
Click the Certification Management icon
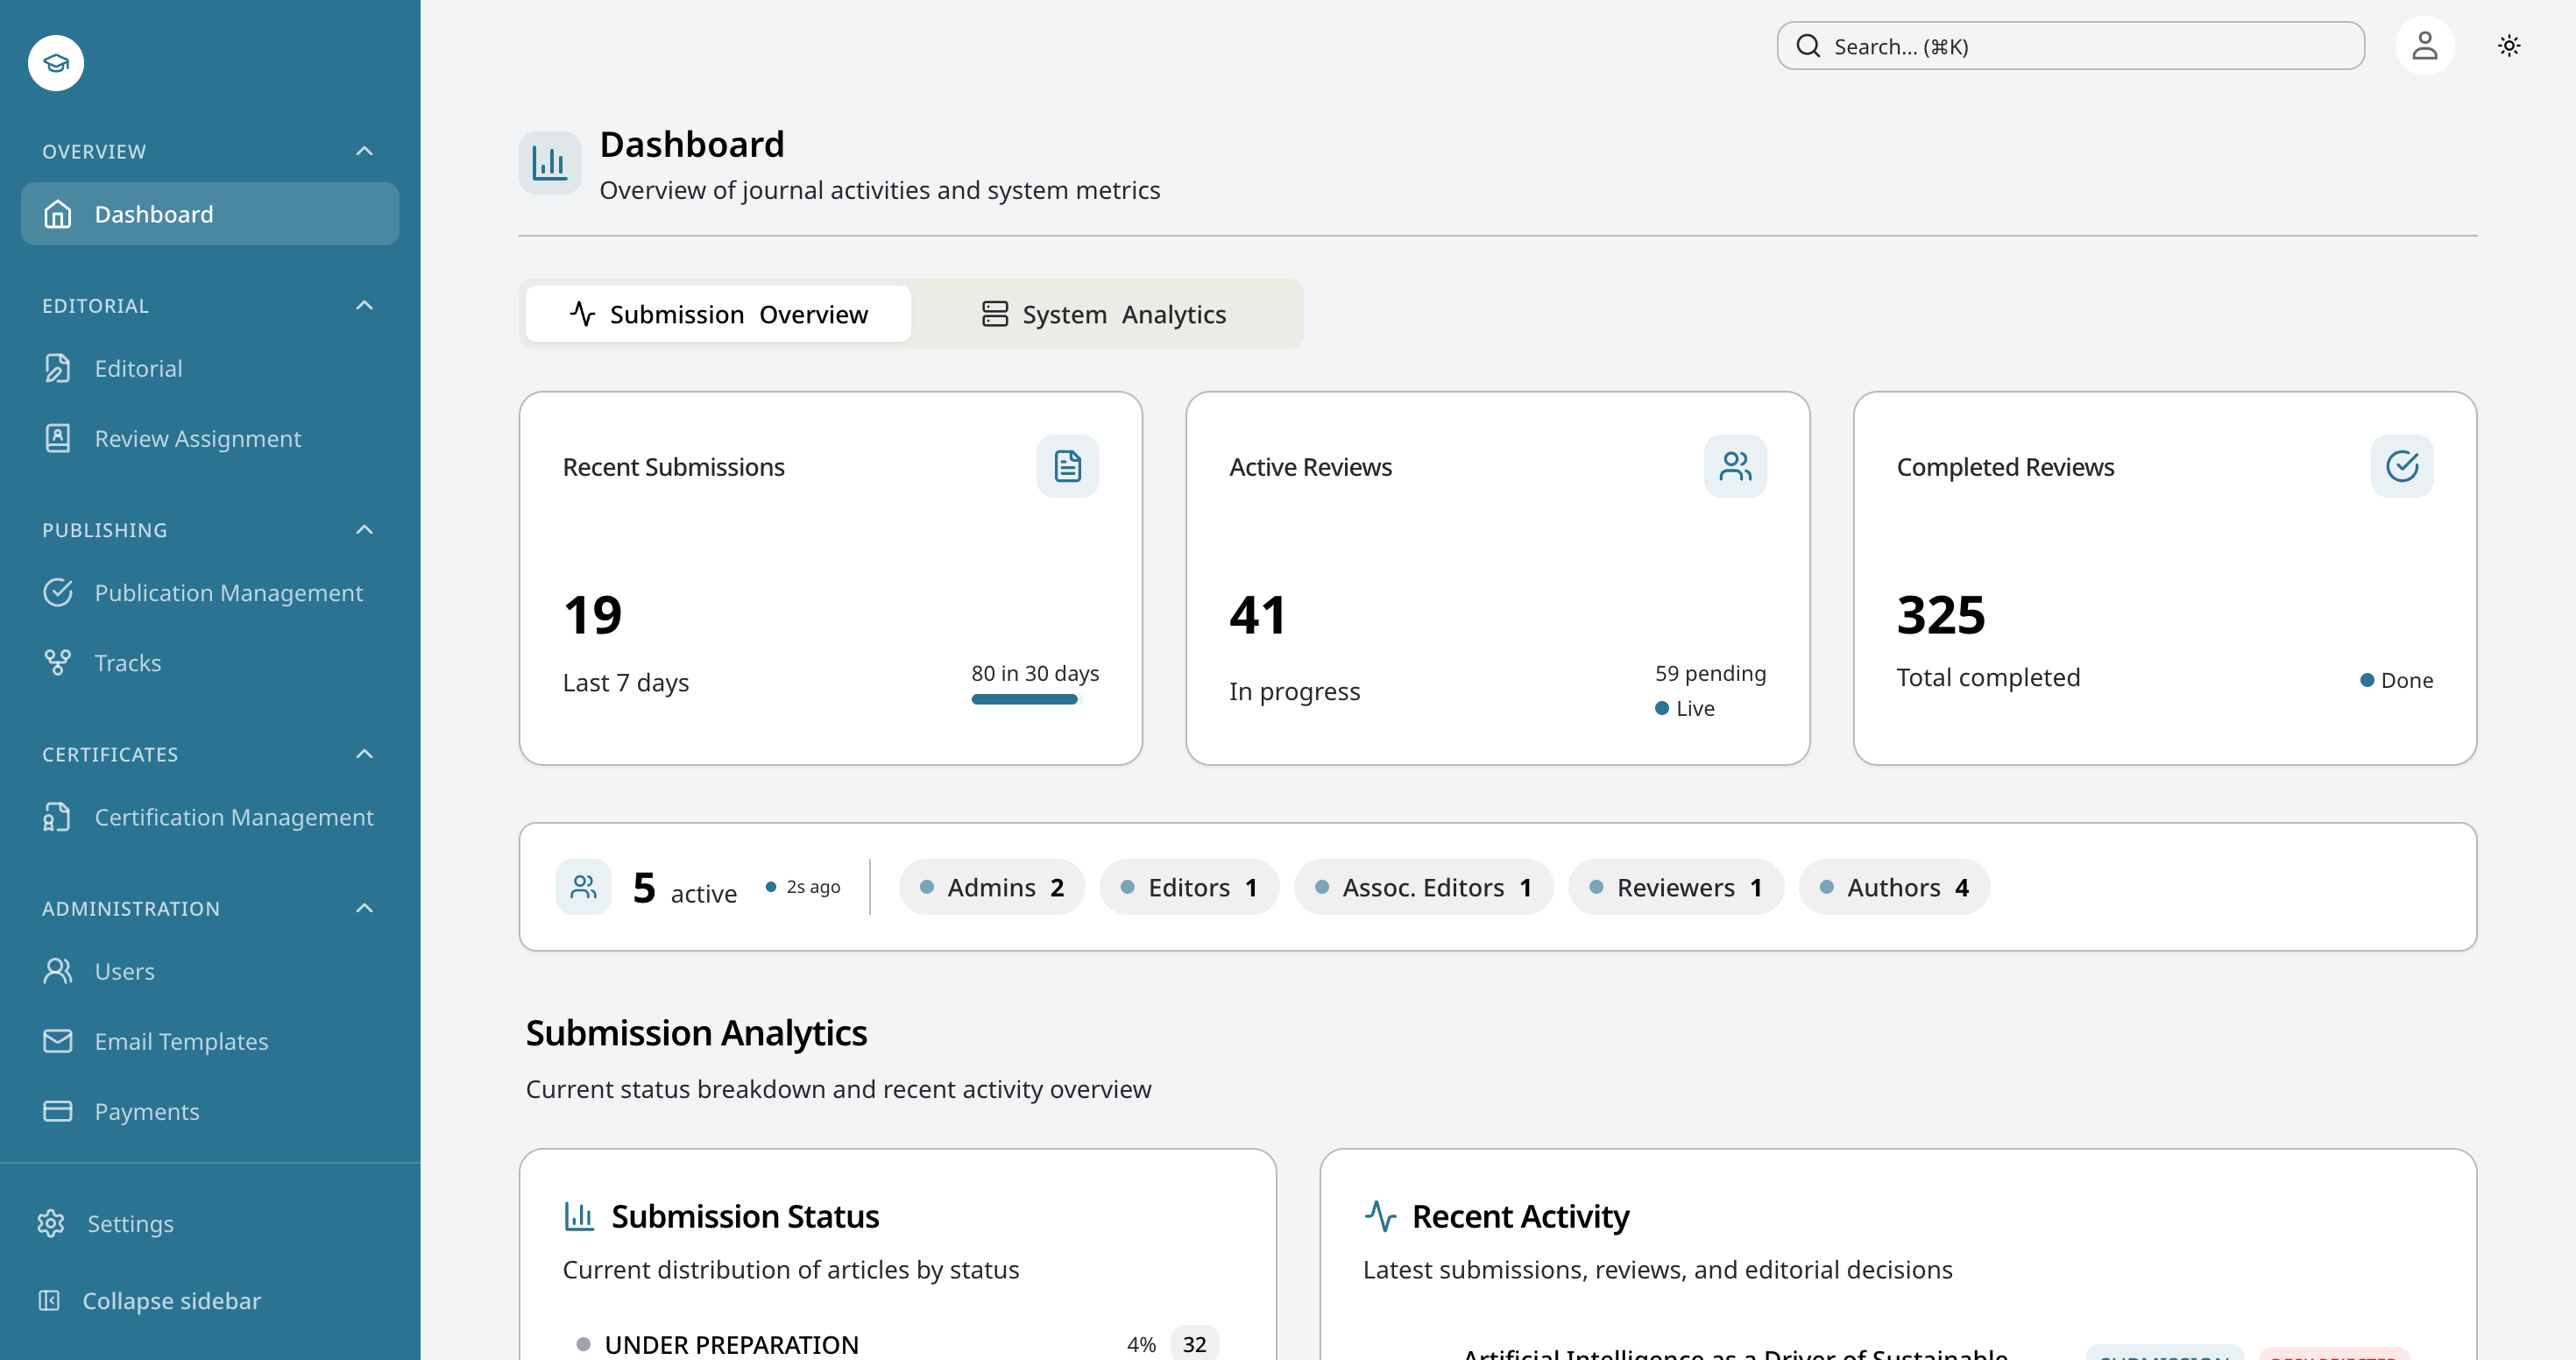click(x=58, y=817)
